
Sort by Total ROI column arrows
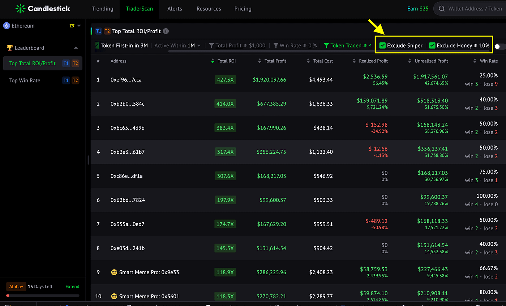(213, 61)
